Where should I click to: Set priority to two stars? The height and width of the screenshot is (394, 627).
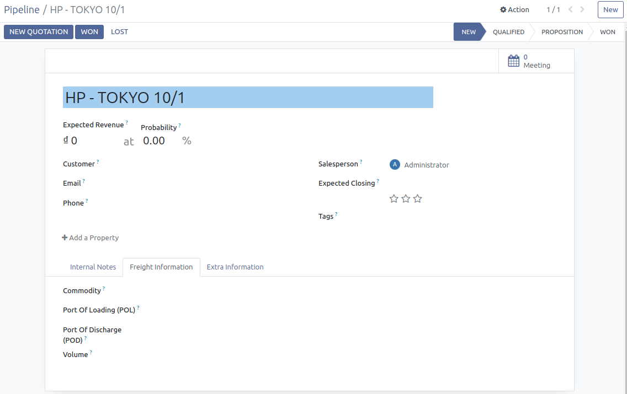tap(406, 198)
